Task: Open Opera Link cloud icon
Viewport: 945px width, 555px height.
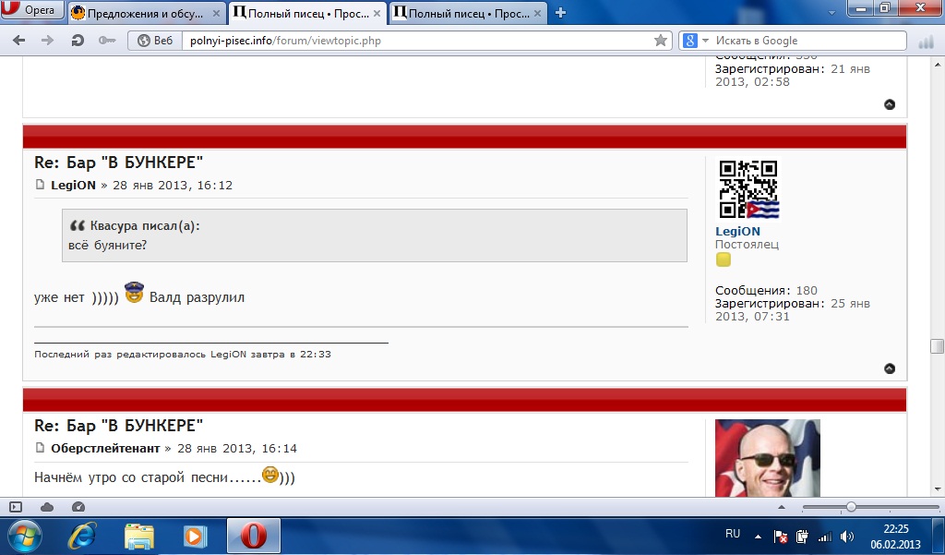Action: (x=47, y=507)
